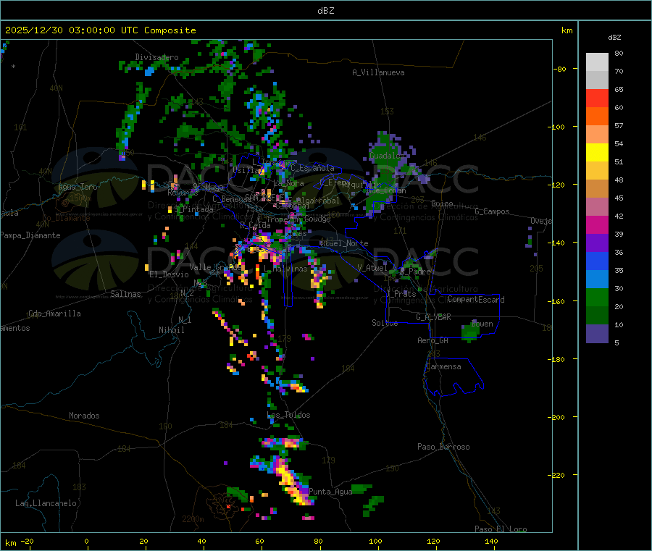Select the yellow 51-54 dBZ color swatch
The image size is (652, 551).
(x=597, y=153)
